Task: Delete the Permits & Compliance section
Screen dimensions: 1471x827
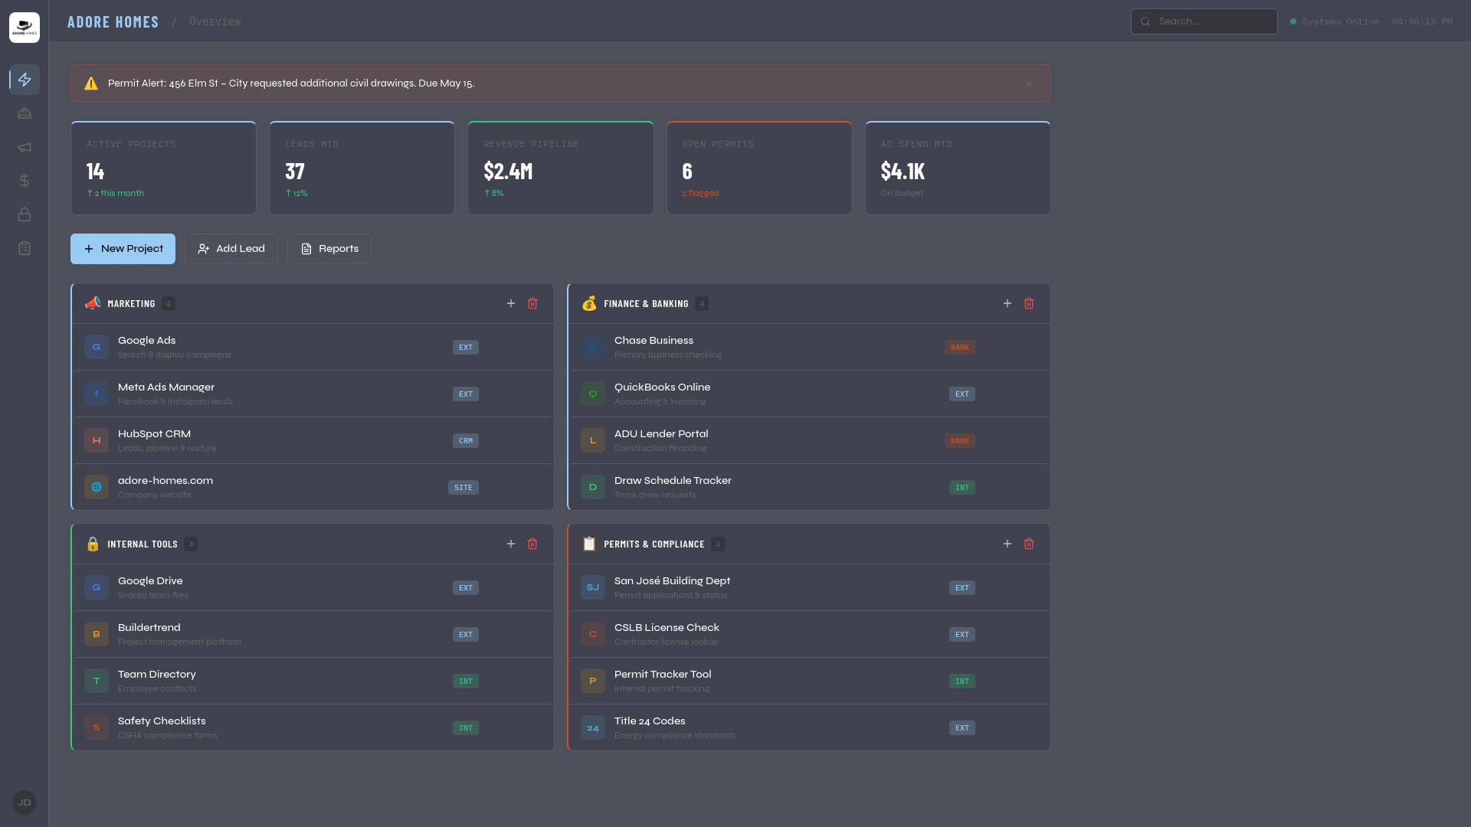Action: pyautogui.click(x=1029, y=544)
